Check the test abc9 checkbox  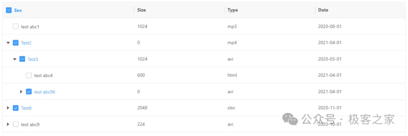coord(15,124)
